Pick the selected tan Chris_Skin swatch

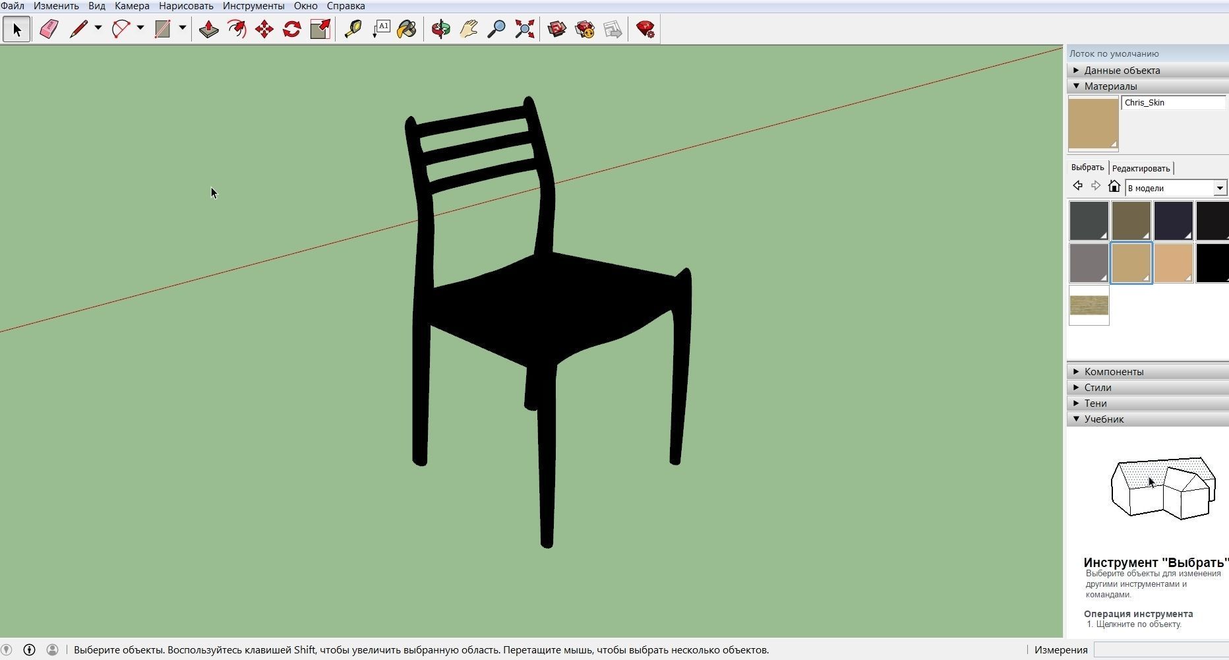[1131, 263]
